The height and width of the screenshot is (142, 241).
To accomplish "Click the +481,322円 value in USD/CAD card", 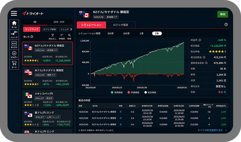I will 63,84.
